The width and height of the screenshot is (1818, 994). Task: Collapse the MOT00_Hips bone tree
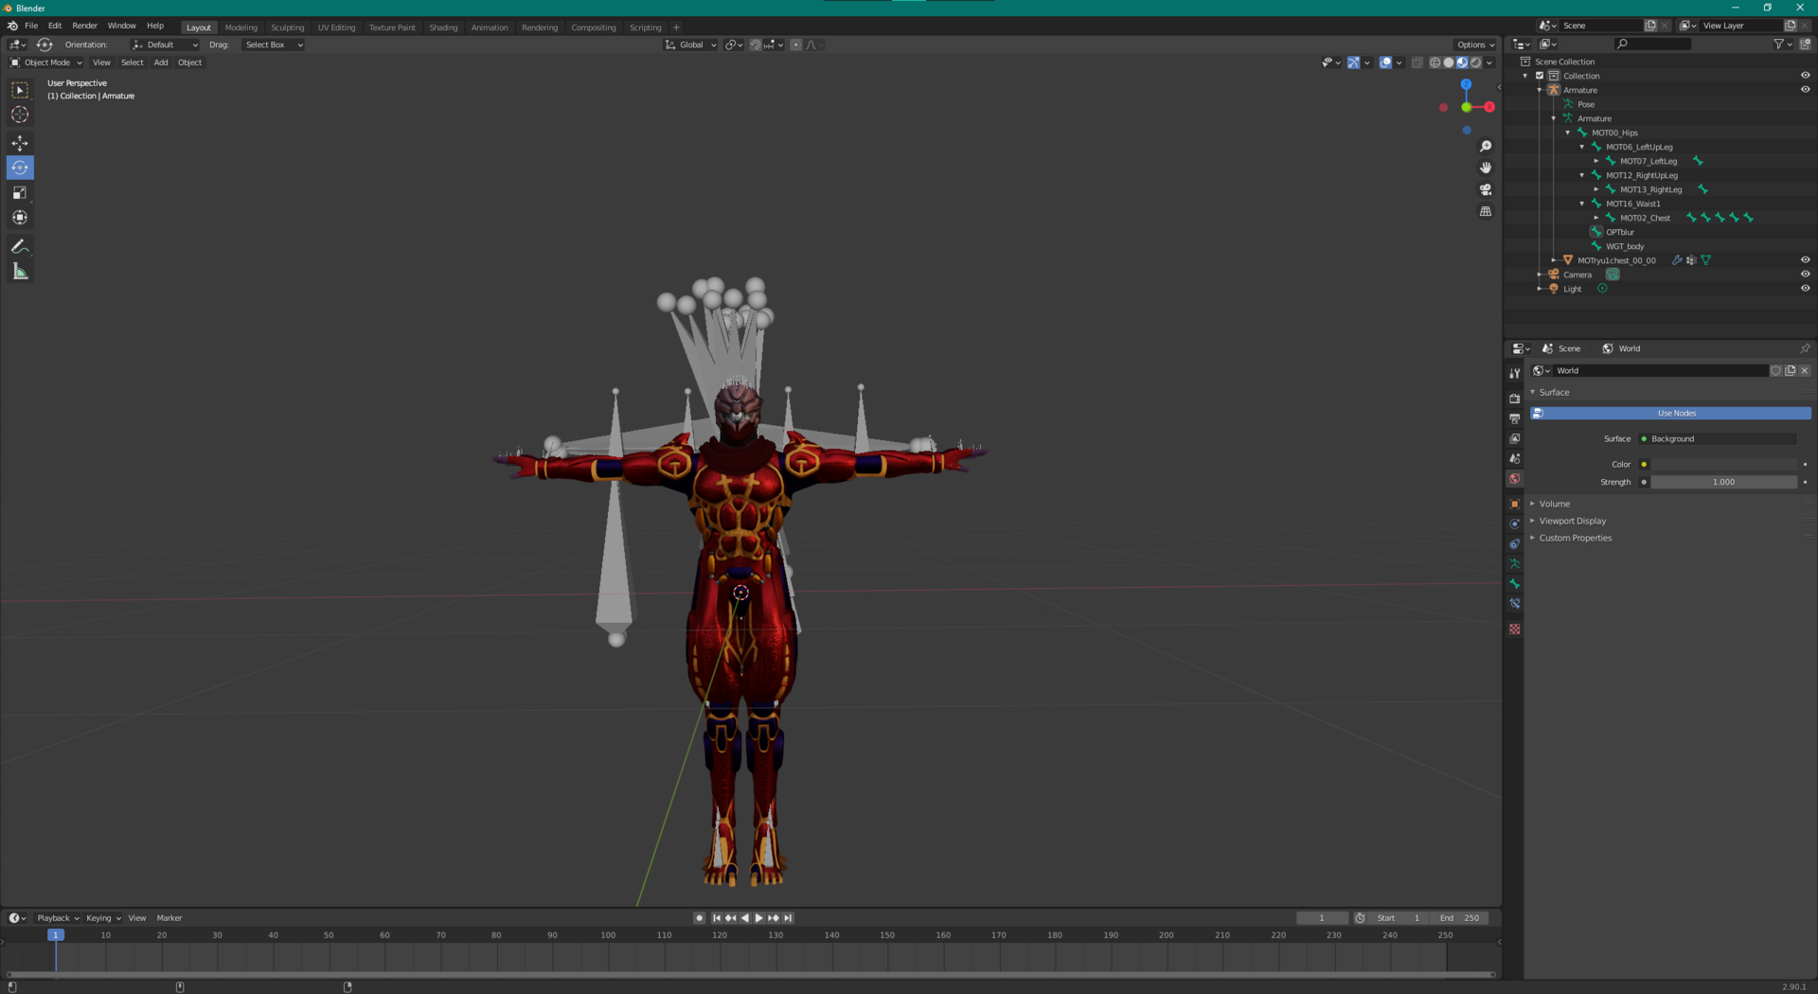[1568, 133]
